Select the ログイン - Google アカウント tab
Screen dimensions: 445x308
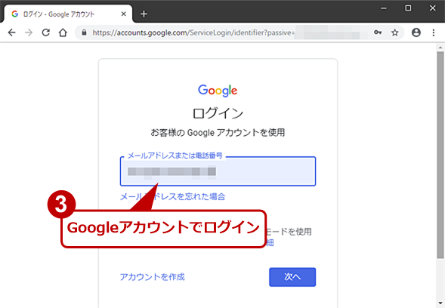(x=68, y=14)
